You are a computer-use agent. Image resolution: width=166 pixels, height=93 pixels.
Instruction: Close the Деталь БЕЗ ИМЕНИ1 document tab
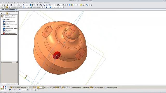click(x=17, y=10)
